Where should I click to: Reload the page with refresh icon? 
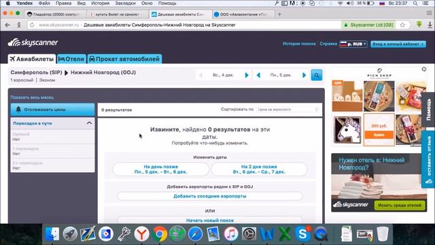pyautogui.click(x=32, y=25)
